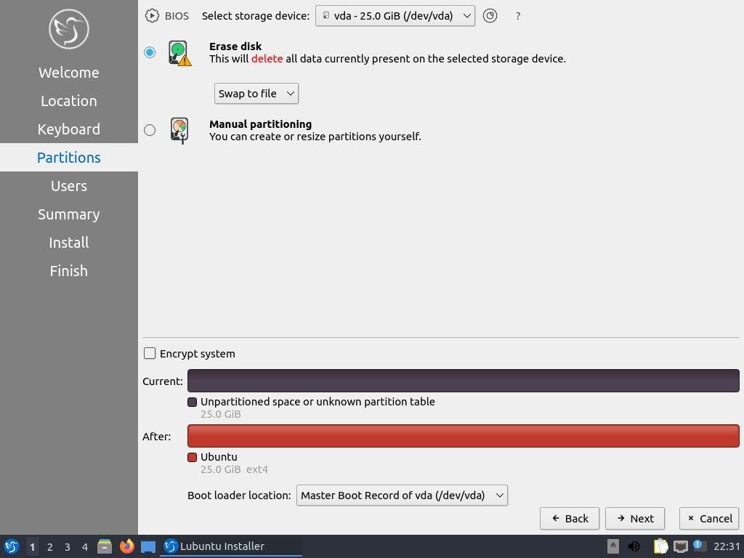Screen dimensions: 744x558
Task: Click the circular refresh icon beside storage device
Action: pyautogui.click(x=490, y=15)
